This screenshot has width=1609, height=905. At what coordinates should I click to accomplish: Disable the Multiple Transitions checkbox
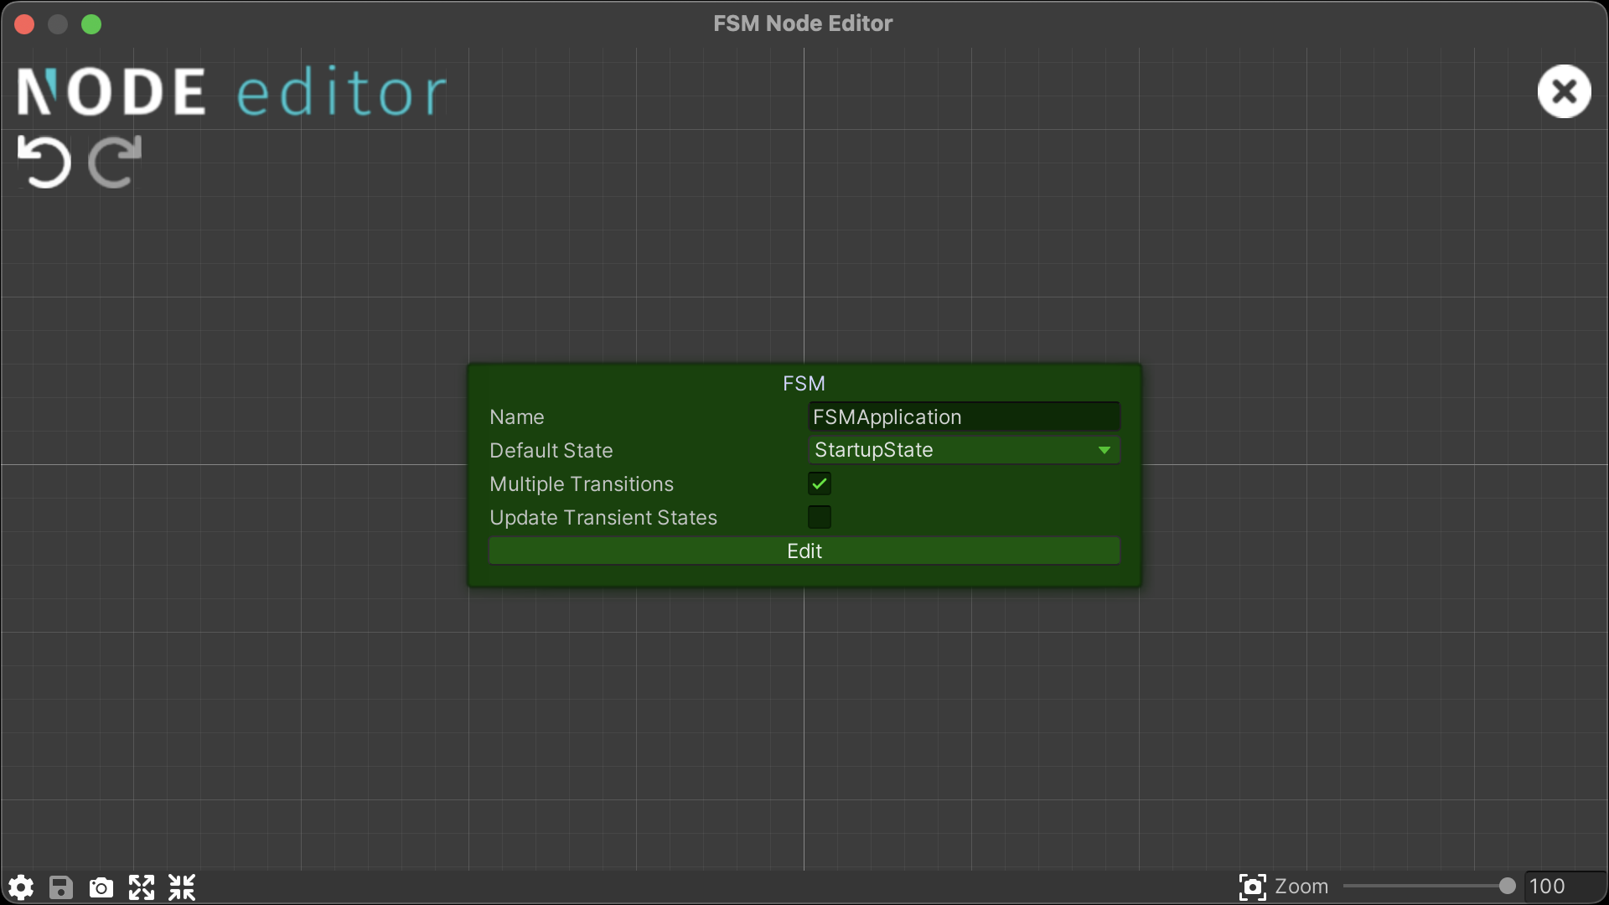(x=819, y=484)
